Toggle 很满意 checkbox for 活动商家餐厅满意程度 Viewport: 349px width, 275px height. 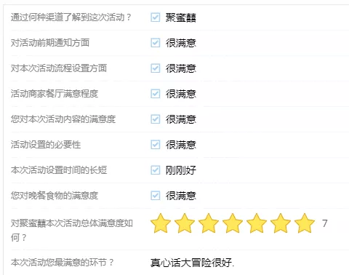(156, 94)
